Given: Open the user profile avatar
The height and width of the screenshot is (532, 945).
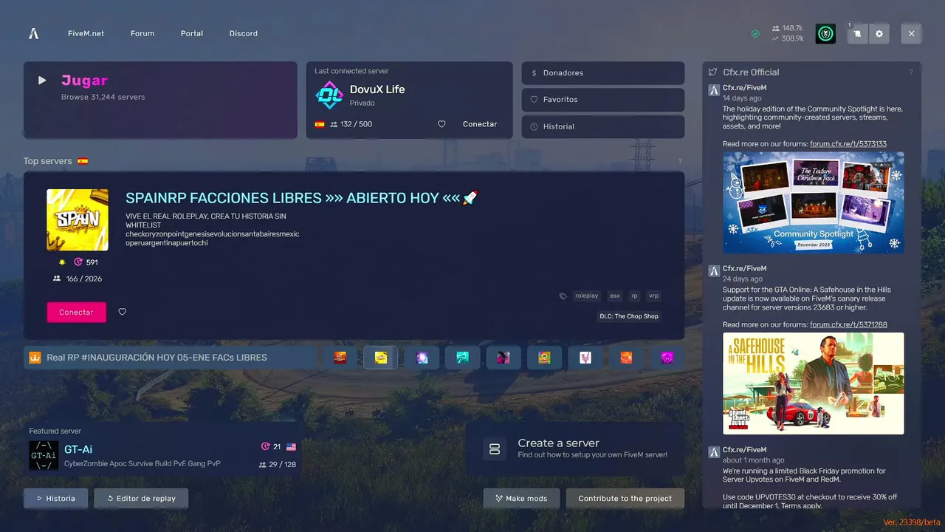Looking at the screenshot, I should (x=825, y=33).
